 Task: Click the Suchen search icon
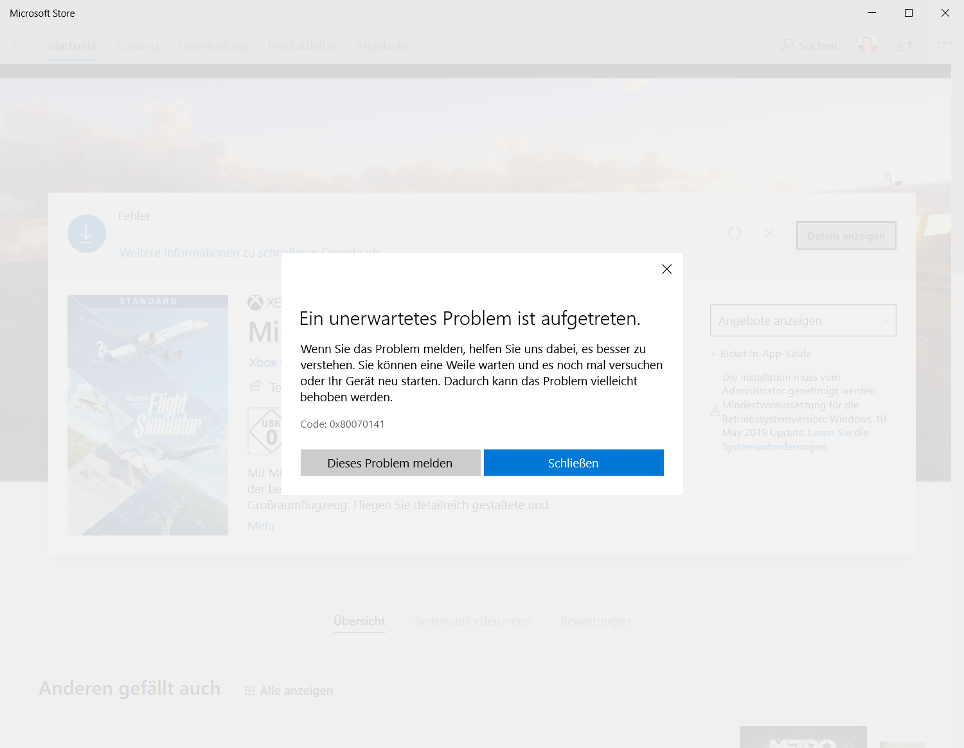click(x=787, y=45)
